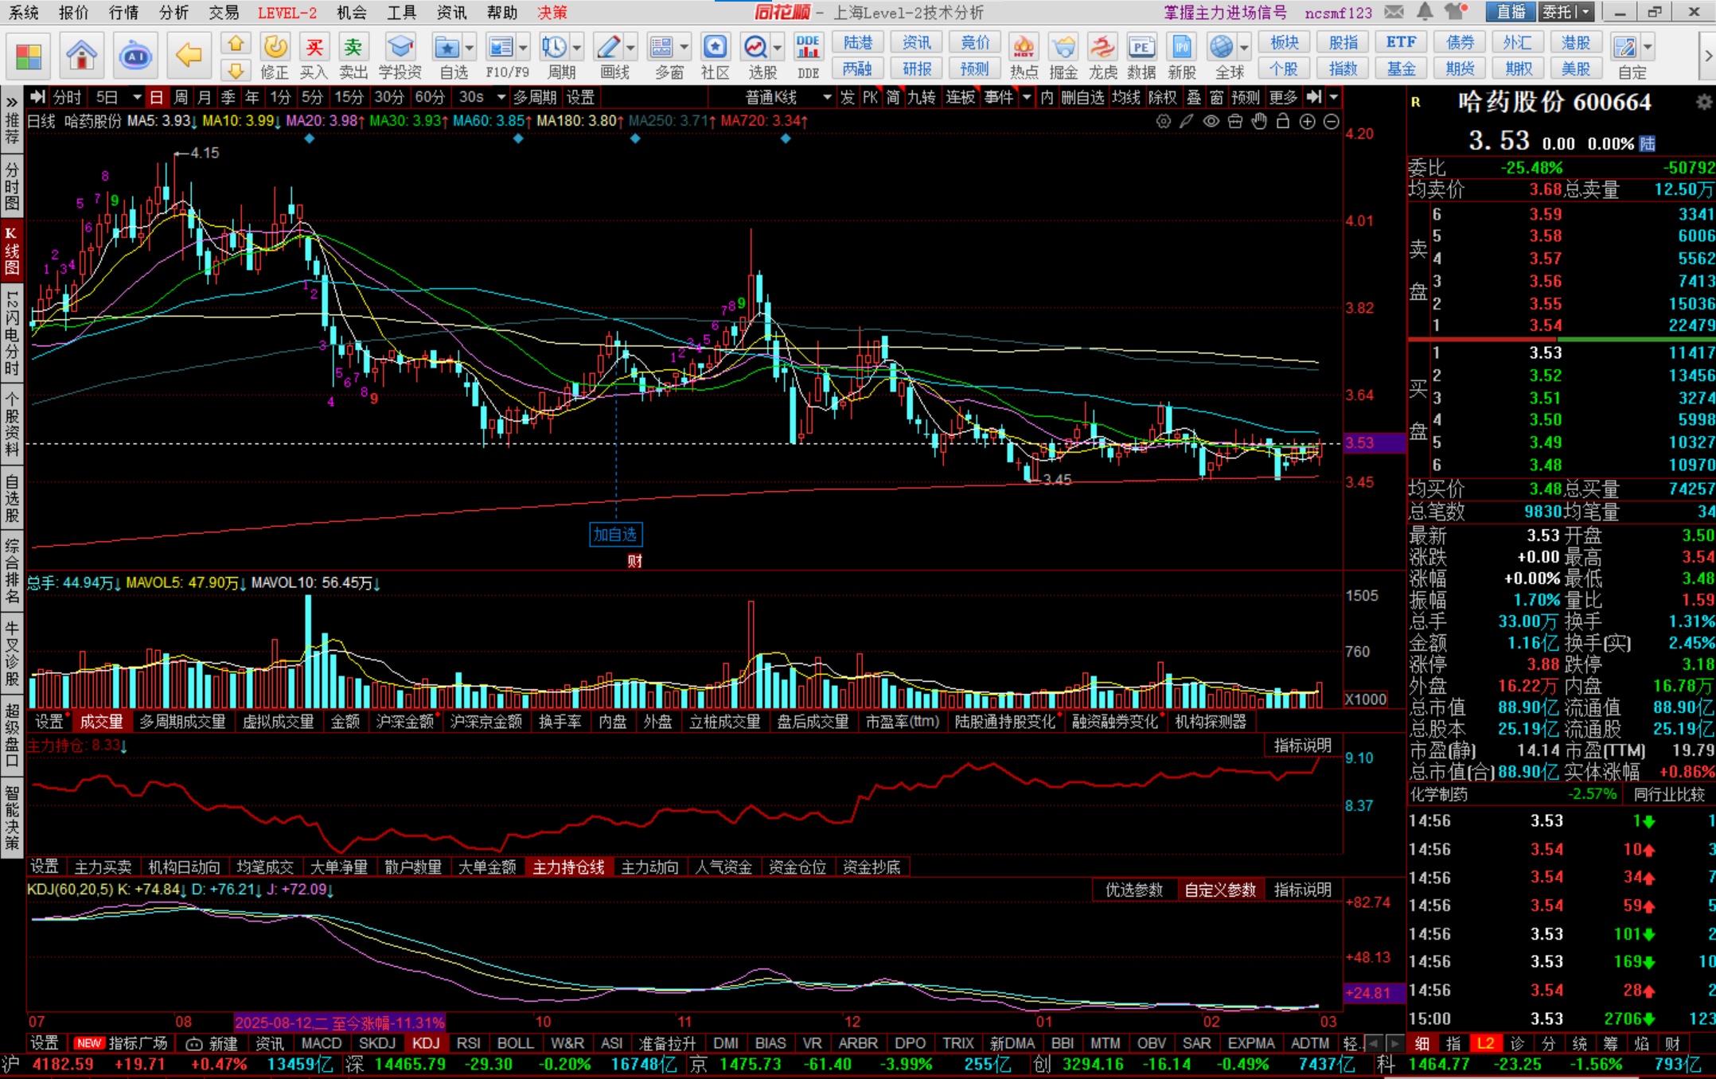Screen dimensions: 1716x1079
Task: Click the yellow back arrow icon
Action: 189,56
